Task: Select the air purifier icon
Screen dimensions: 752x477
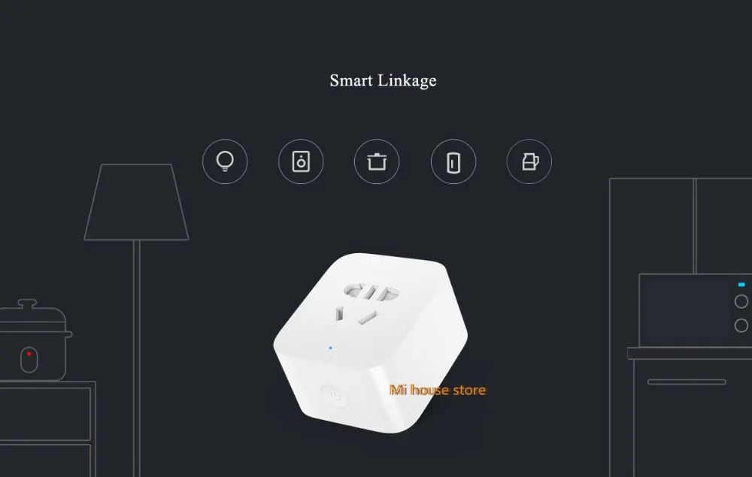Action: click(x=453, y=162)
